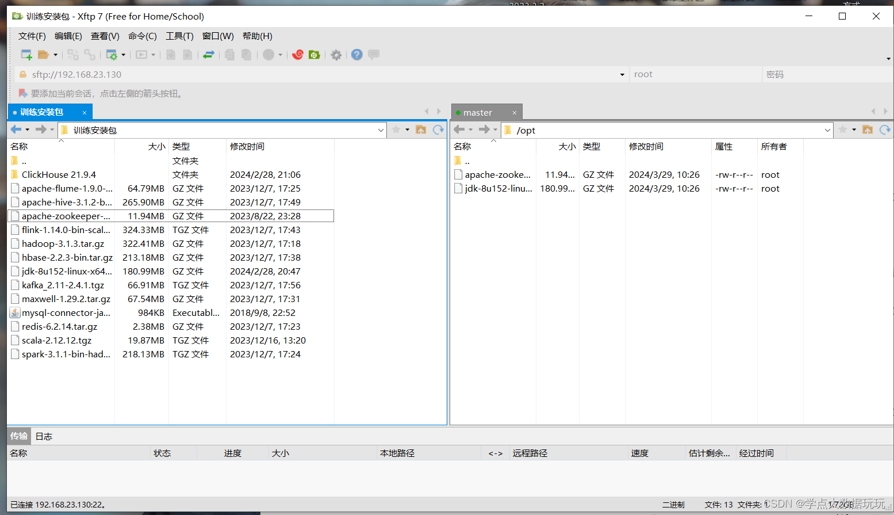Click the 密码 password field
The height and width of the screenshot is (515, 894).
tap(828, 74)
